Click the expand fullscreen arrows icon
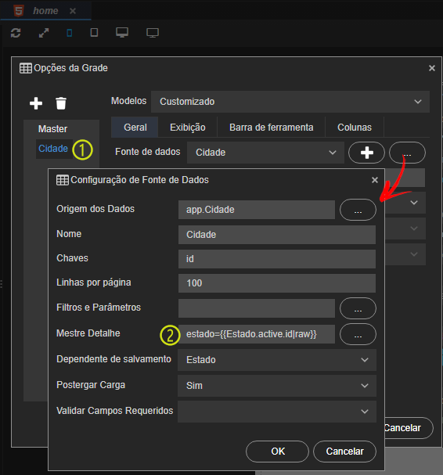The height and width of the screenshot is (475, 443). [44, 33]
